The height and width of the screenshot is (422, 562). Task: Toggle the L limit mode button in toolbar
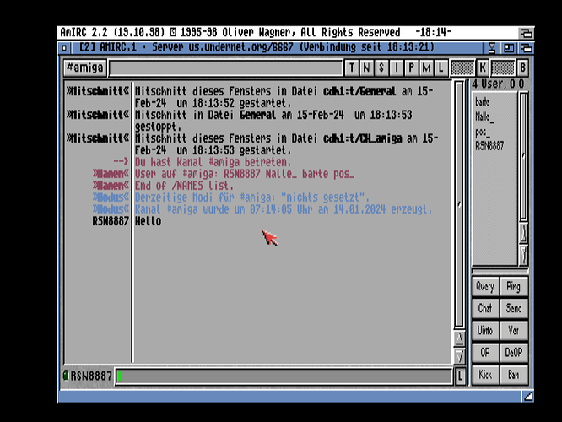(x=441, y=68)
